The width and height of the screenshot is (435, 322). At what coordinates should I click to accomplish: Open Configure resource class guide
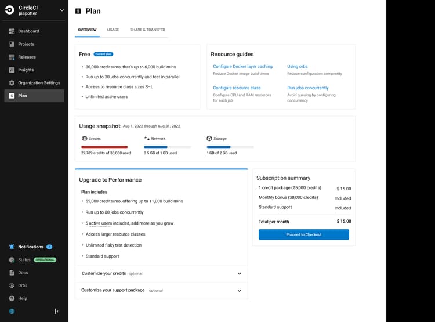(x=237, y=88)
